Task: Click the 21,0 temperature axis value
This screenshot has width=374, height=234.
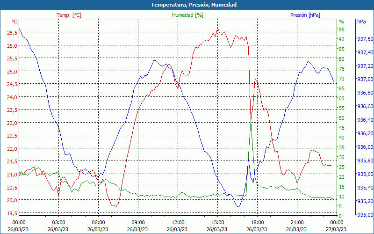Action: pyautogui.click(x=12, y=174)
